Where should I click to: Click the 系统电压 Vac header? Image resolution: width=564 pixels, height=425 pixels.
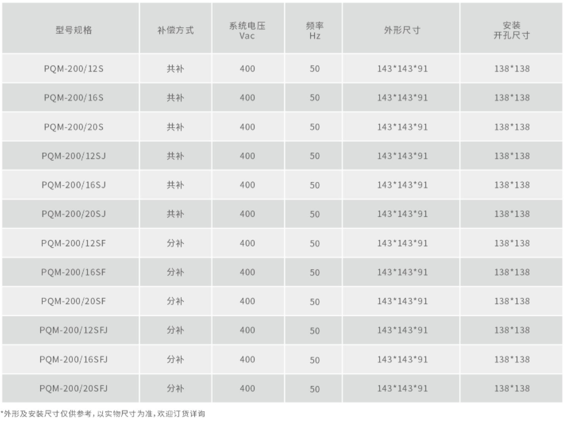pos(248,28)
